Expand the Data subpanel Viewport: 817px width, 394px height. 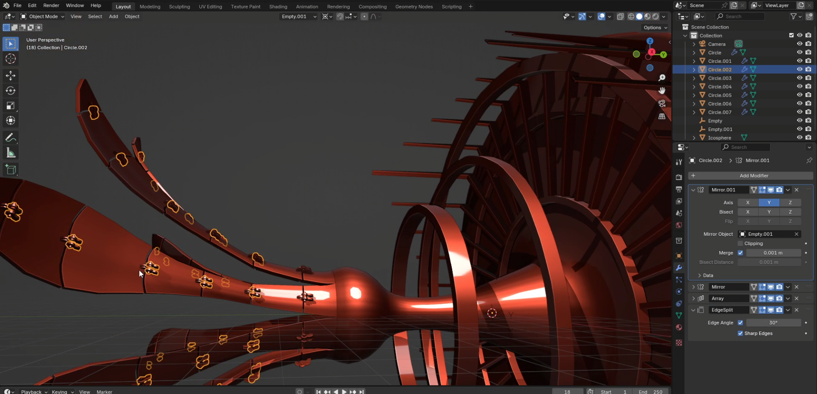[699, 275]
